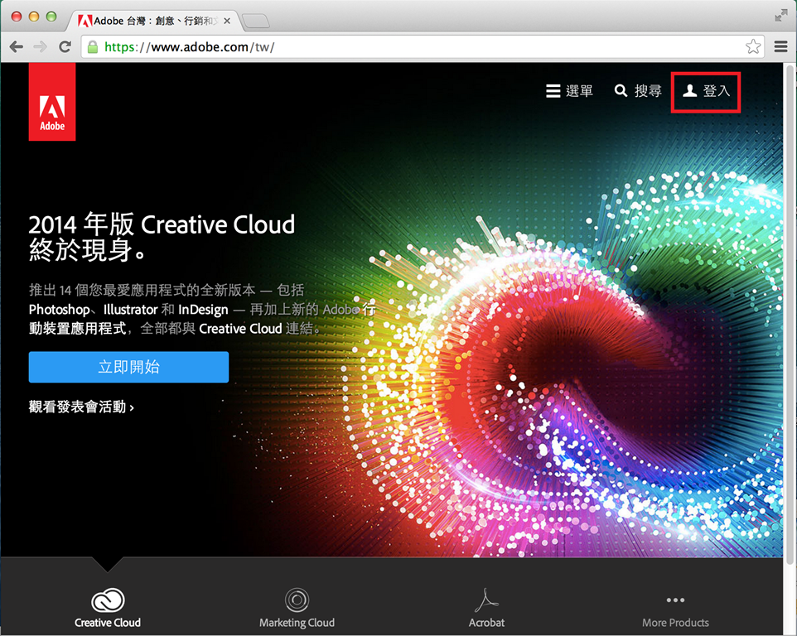Toggle the window fullscreen arrows icon

tap(780, 16)
